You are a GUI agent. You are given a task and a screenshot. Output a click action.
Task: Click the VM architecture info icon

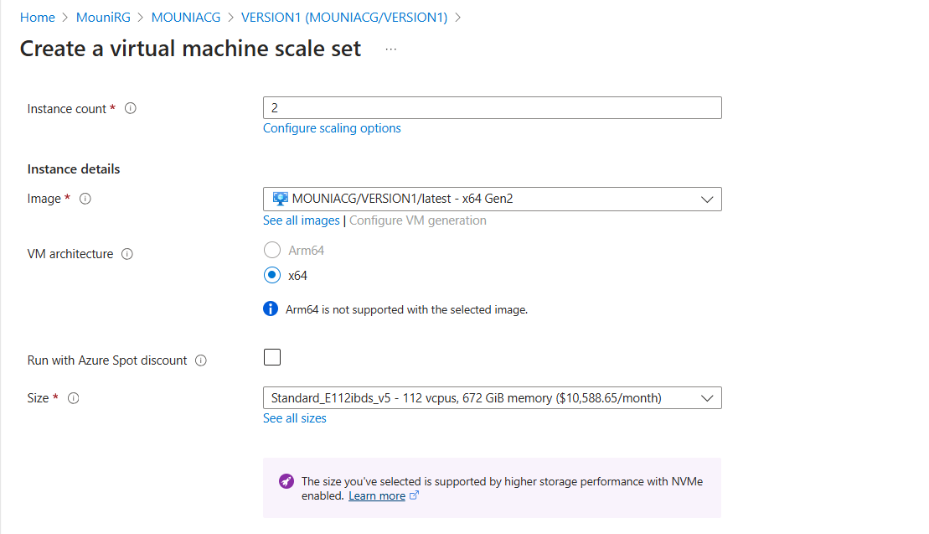point(127,254)
